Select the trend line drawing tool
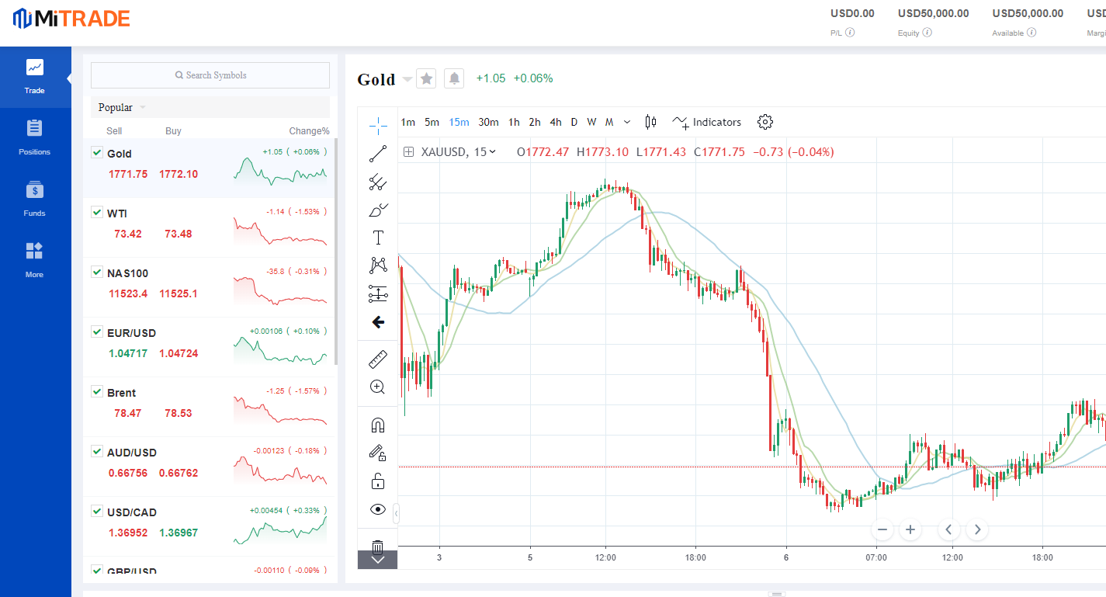 coord(378,154)
